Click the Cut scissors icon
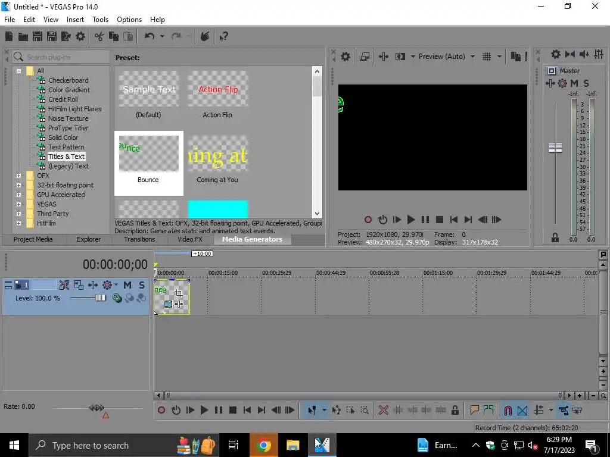Screen dimensions: 610x457 pos(99,36)
